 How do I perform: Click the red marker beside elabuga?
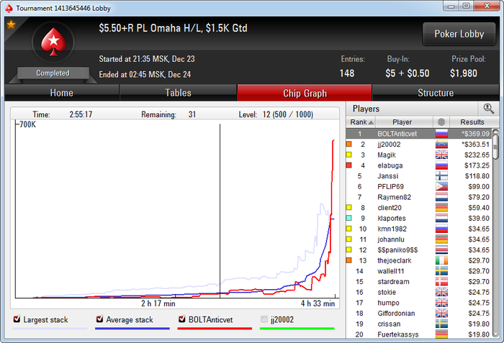click(x=348, y=165)
